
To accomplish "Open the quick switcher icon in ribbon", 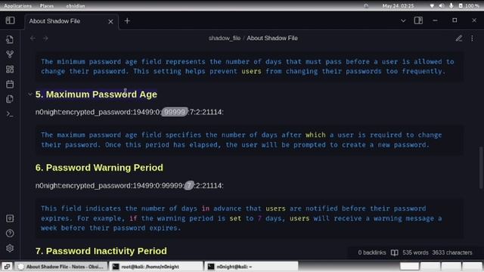I will pos(10,39).
